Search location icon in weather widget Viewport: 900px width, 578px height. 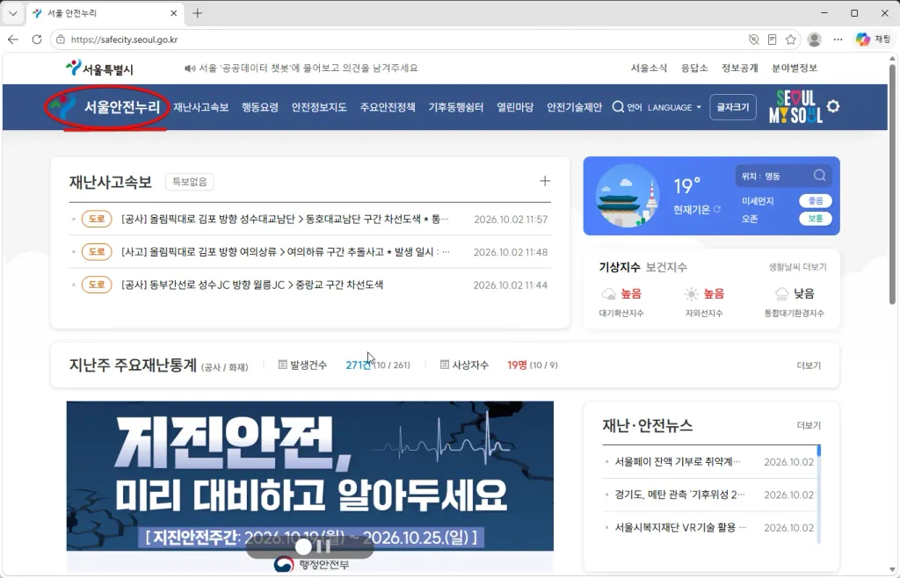click(820, 176)
